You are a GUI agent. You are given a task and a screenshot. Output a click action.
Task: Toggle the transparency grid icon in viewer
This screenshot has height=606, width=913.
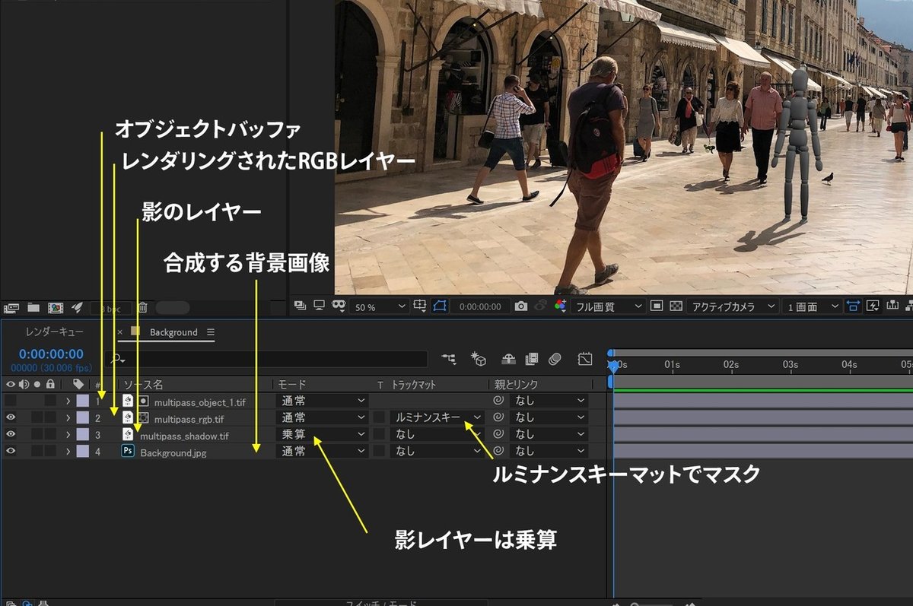click(676, 306)
